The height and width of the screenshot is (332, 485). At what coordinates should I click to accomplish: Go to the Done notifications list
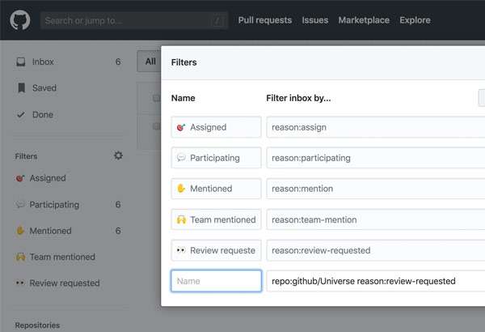tap(42, 115)
